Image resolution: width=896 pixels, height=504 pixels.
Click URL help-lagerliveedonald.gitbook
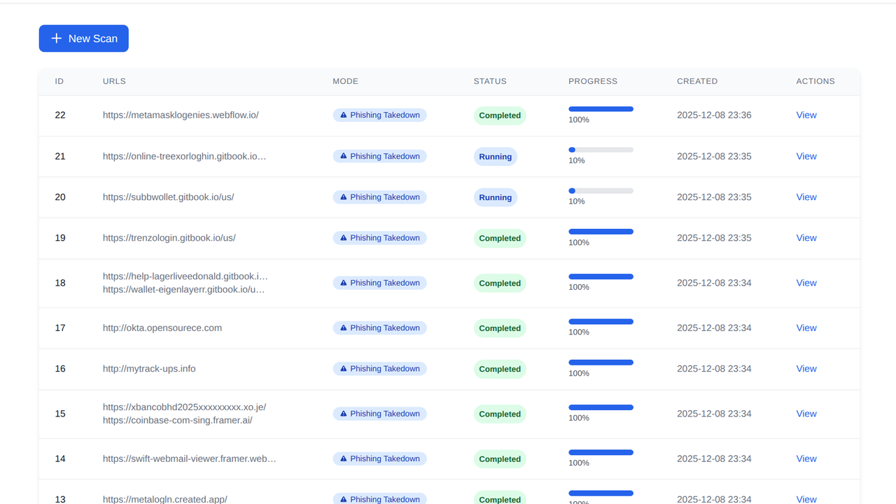point(185,276)
